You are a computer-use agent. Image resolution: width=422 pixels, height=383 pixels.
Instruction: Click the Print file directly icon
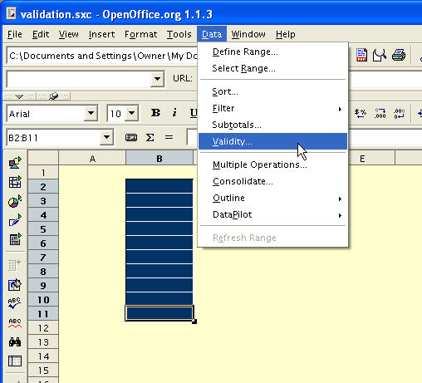[399, 55]
